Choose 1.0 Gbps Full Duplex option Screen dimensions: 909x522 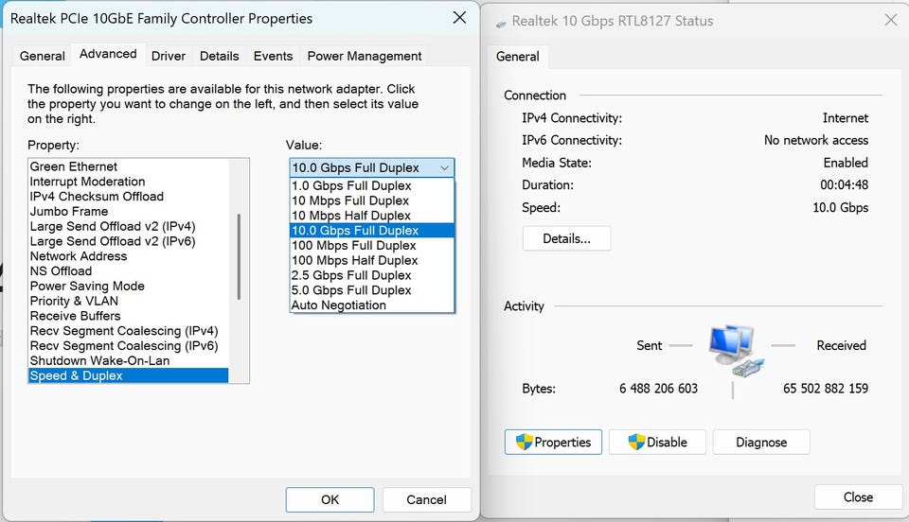[371, 185]
